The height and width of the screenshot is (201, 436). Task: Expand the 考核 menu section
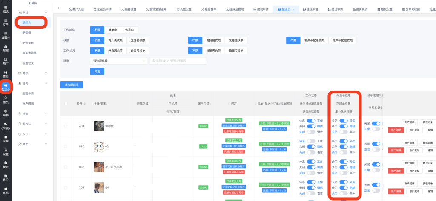pos(33,73)
